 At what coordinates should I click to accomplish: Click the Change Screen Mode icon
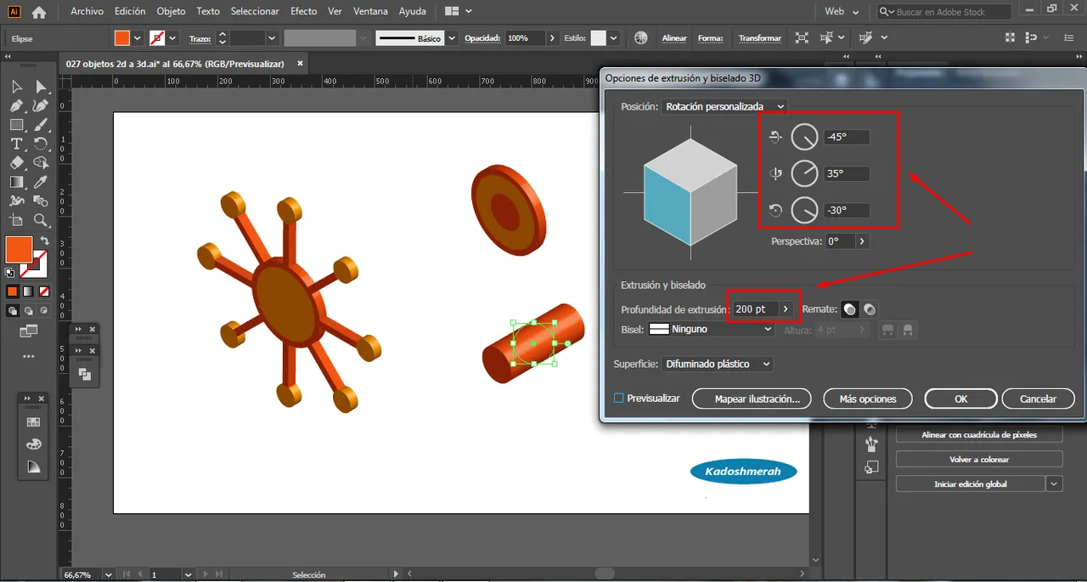pos(28,331)
